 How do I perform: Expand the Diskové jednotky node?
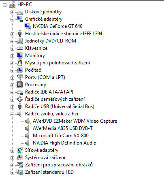[x=12, y=13]
